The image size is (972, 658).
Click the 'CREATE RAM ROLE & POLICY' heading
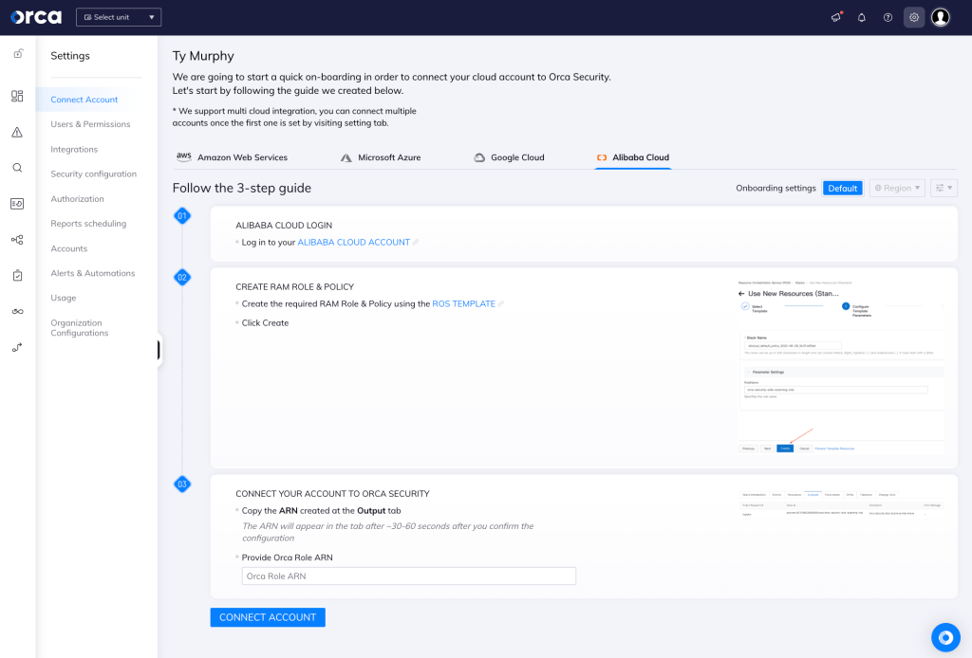[x=294, y=286]
